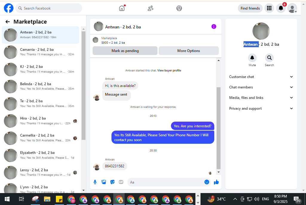Viewport: 306px width, 205px height.
Task: Expand Chat members section
Action: tap(261, 87)
